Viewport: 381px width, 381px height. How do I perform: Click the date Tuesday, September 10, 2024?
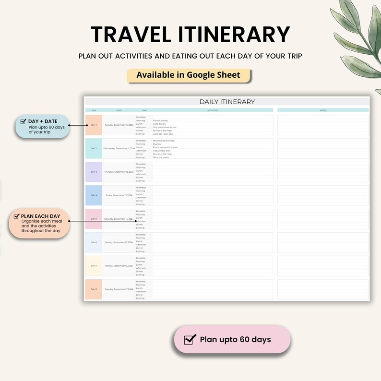[119, 125]
